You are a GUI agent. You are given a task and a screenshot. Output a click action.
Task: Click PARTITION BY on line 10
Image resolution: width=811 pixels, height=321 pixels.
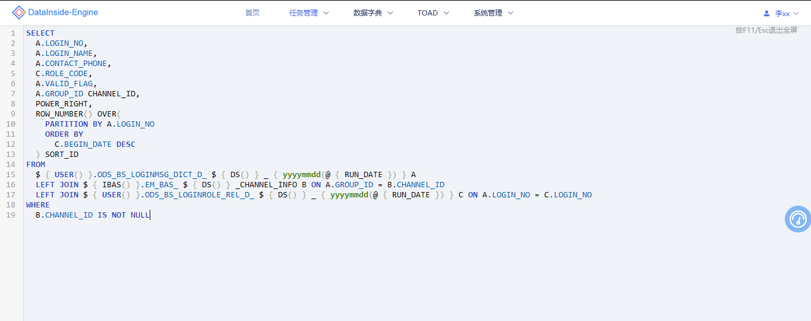pyautogui.click(x=74, y=124)
